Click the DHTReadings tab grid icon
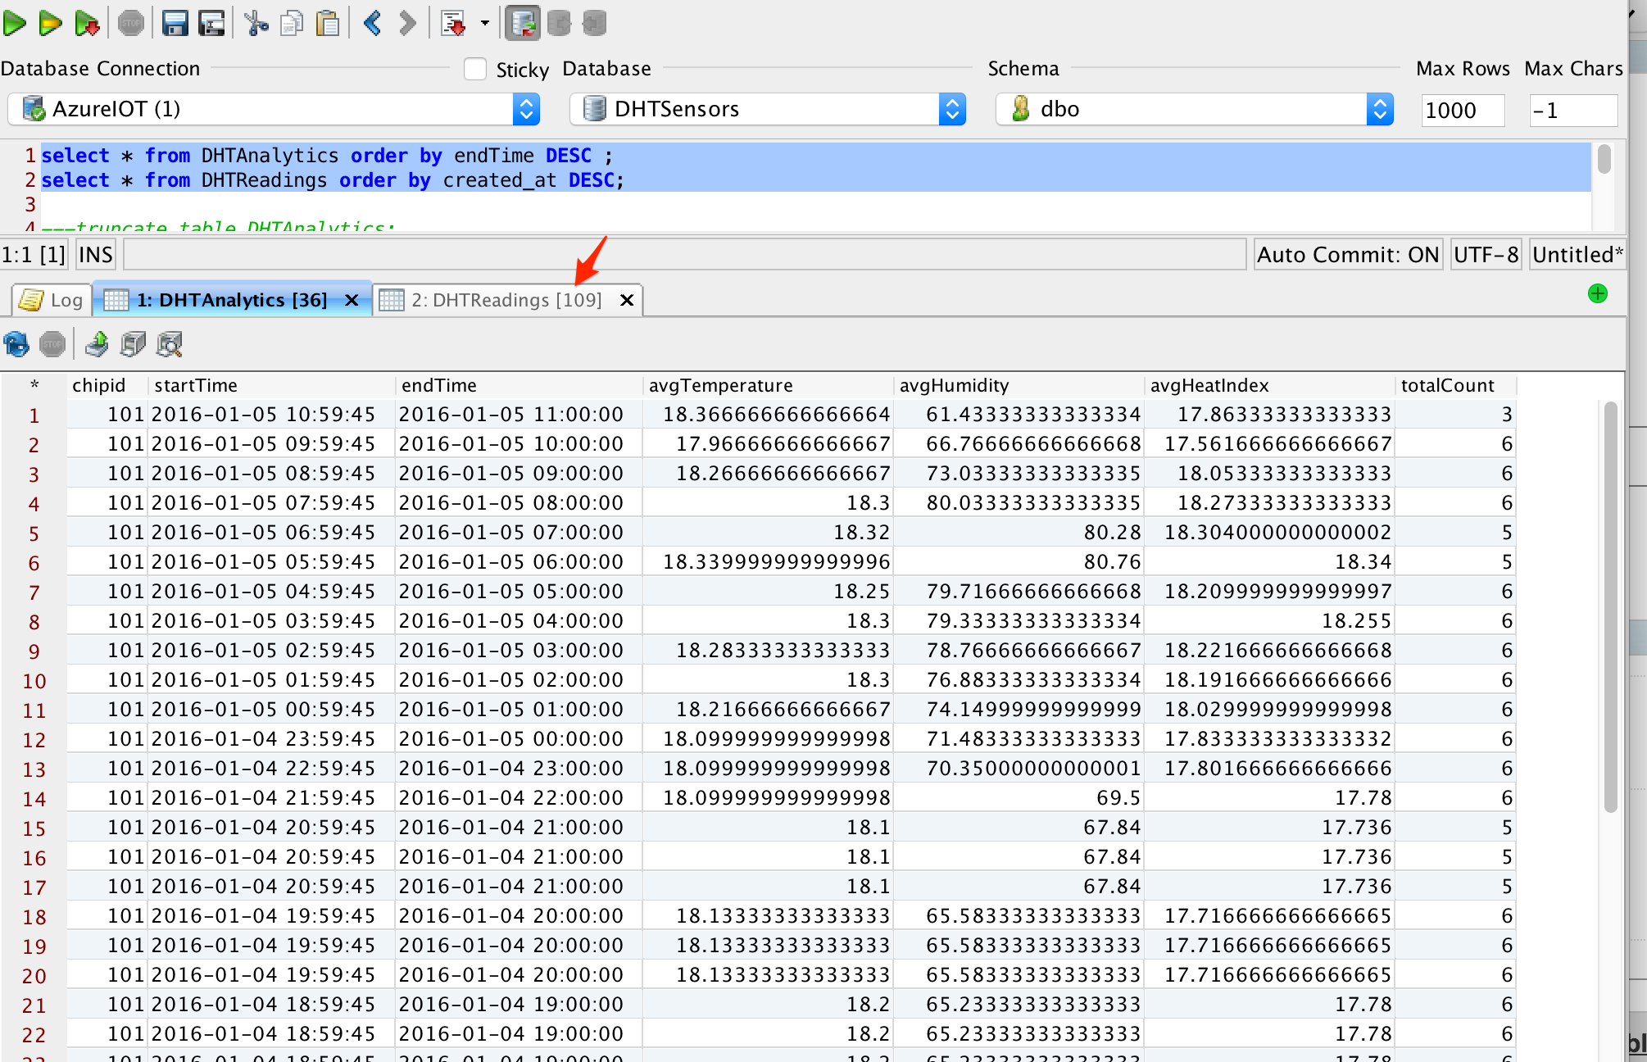This screenshot has width=1647, height=1062. pyautogui.click(x=391, y=300)
